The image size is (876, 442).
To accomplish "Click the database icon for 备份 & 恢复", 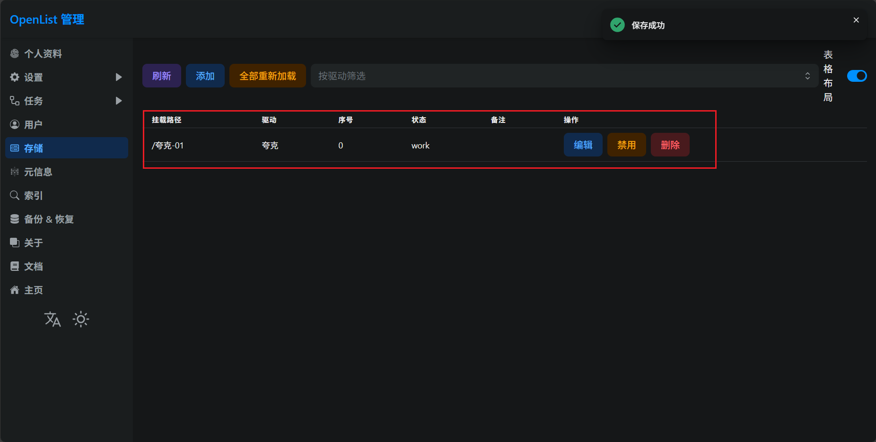I will pyautogui.click(x=15, y=219).
